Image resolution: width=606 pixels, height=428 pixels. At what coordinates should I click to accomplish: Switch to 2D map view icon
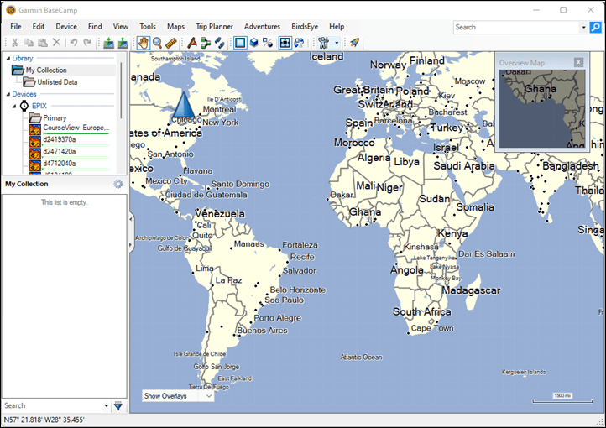pos(240,43)
